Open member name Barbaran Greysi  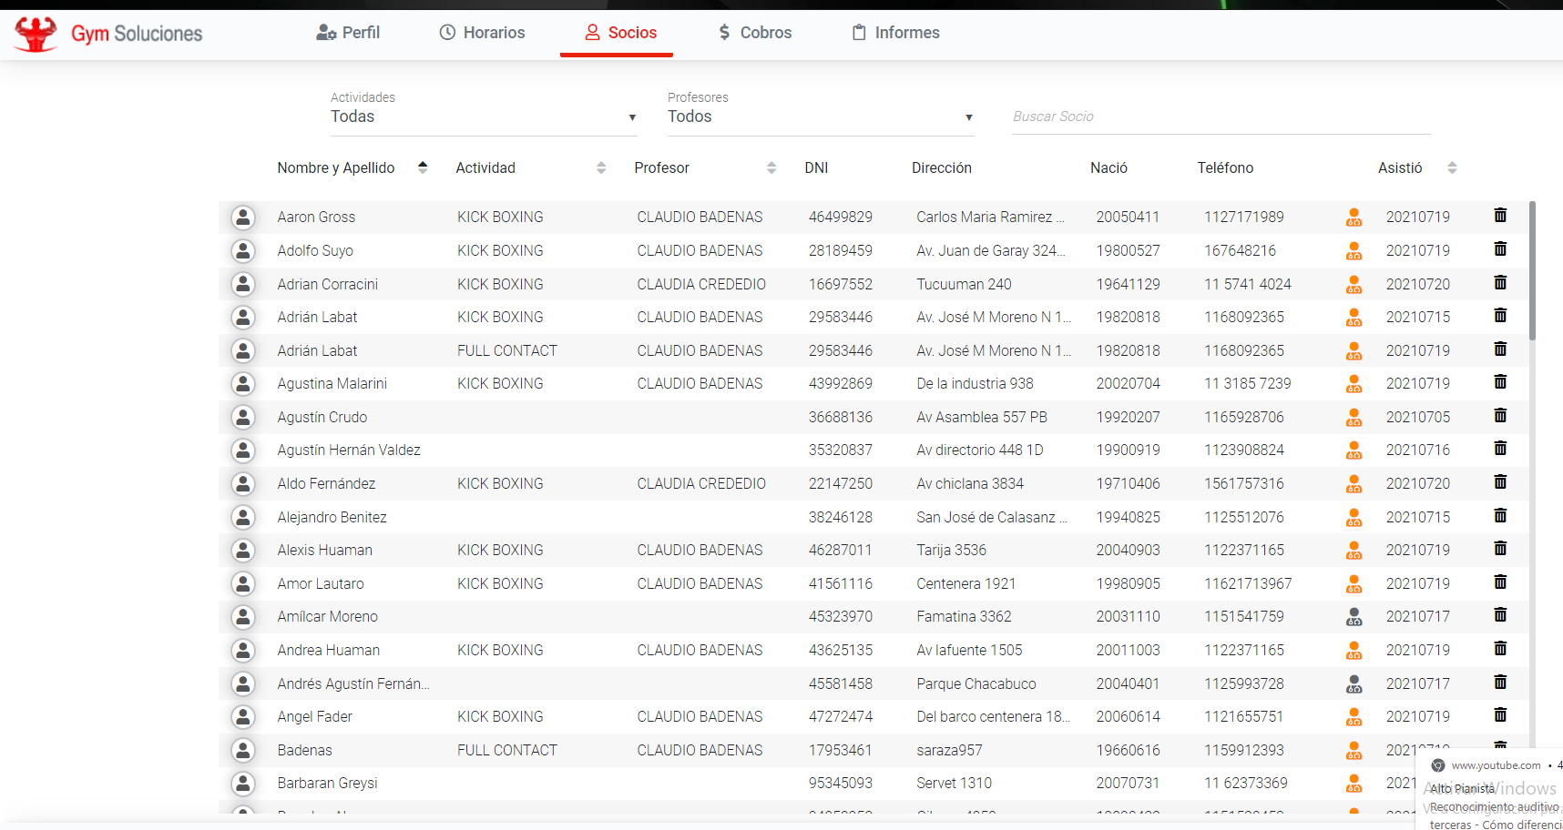[327, 783]
